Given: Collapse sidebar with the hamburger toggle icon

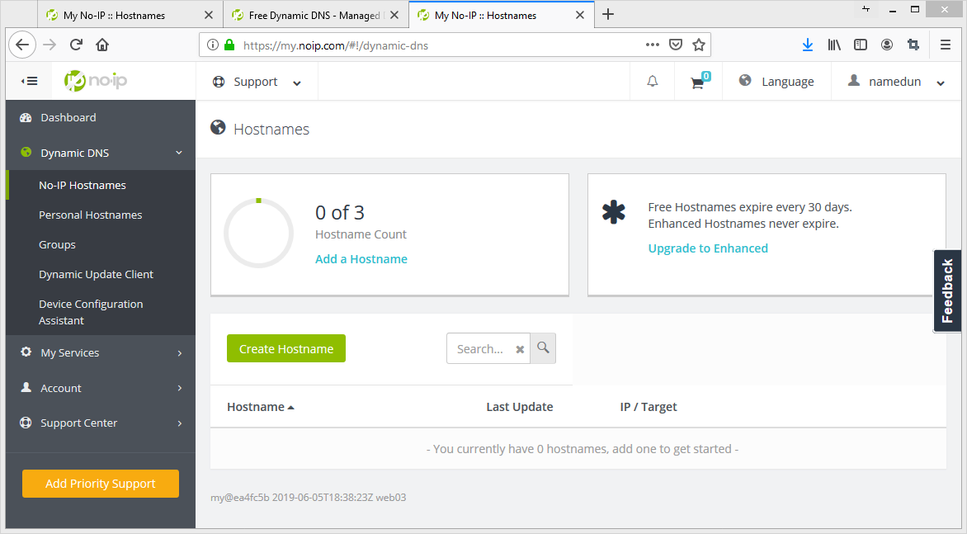Looking at the screenshot, I should coord(30,81).
